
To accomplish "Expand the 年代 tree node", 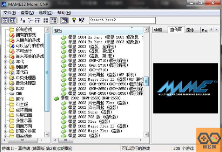I will (5, 62).
